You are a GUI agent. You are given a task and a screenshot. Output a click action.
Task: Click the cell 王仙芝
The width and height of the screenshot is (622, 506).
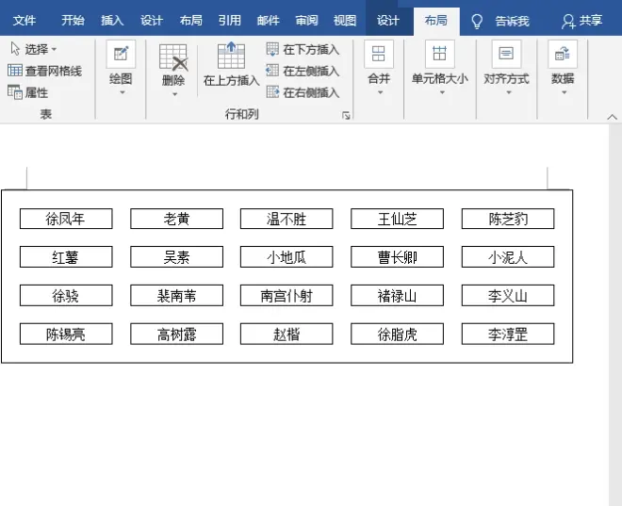point(397,219)
